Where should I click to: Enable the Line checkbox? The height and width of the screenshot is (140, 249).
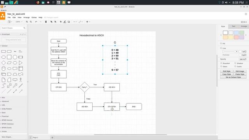click(221, 48)
